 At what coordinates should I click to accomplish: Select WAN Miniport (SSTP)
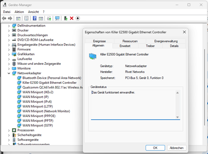click(x=37, y=125)
